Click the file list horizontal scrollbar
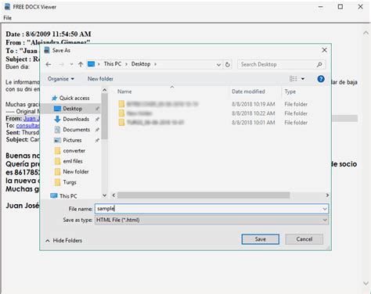371x294 pixels. (204, 195)
